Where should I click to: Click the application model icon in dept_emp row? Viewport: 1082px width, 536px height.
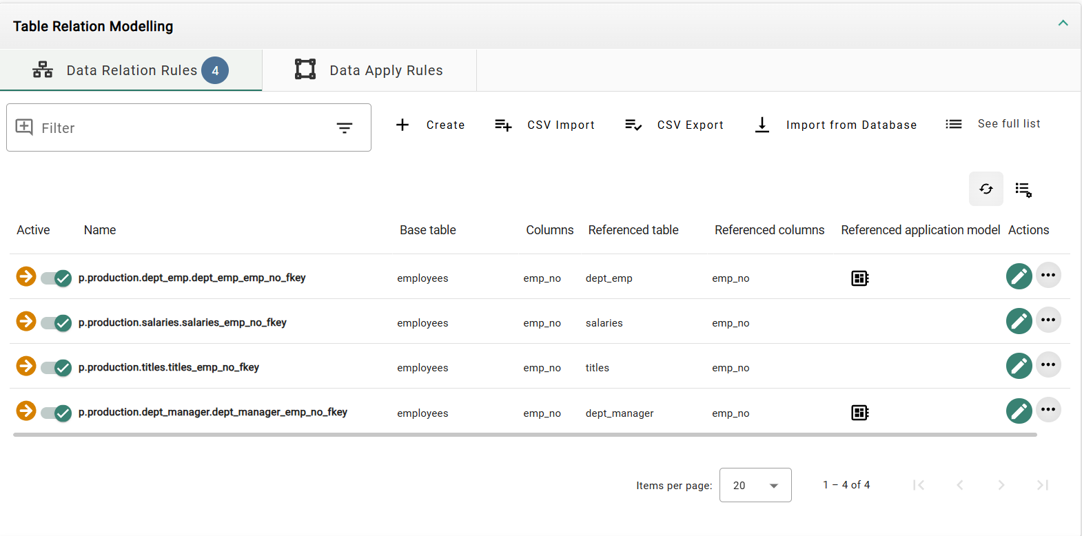[x=859, y=278]
